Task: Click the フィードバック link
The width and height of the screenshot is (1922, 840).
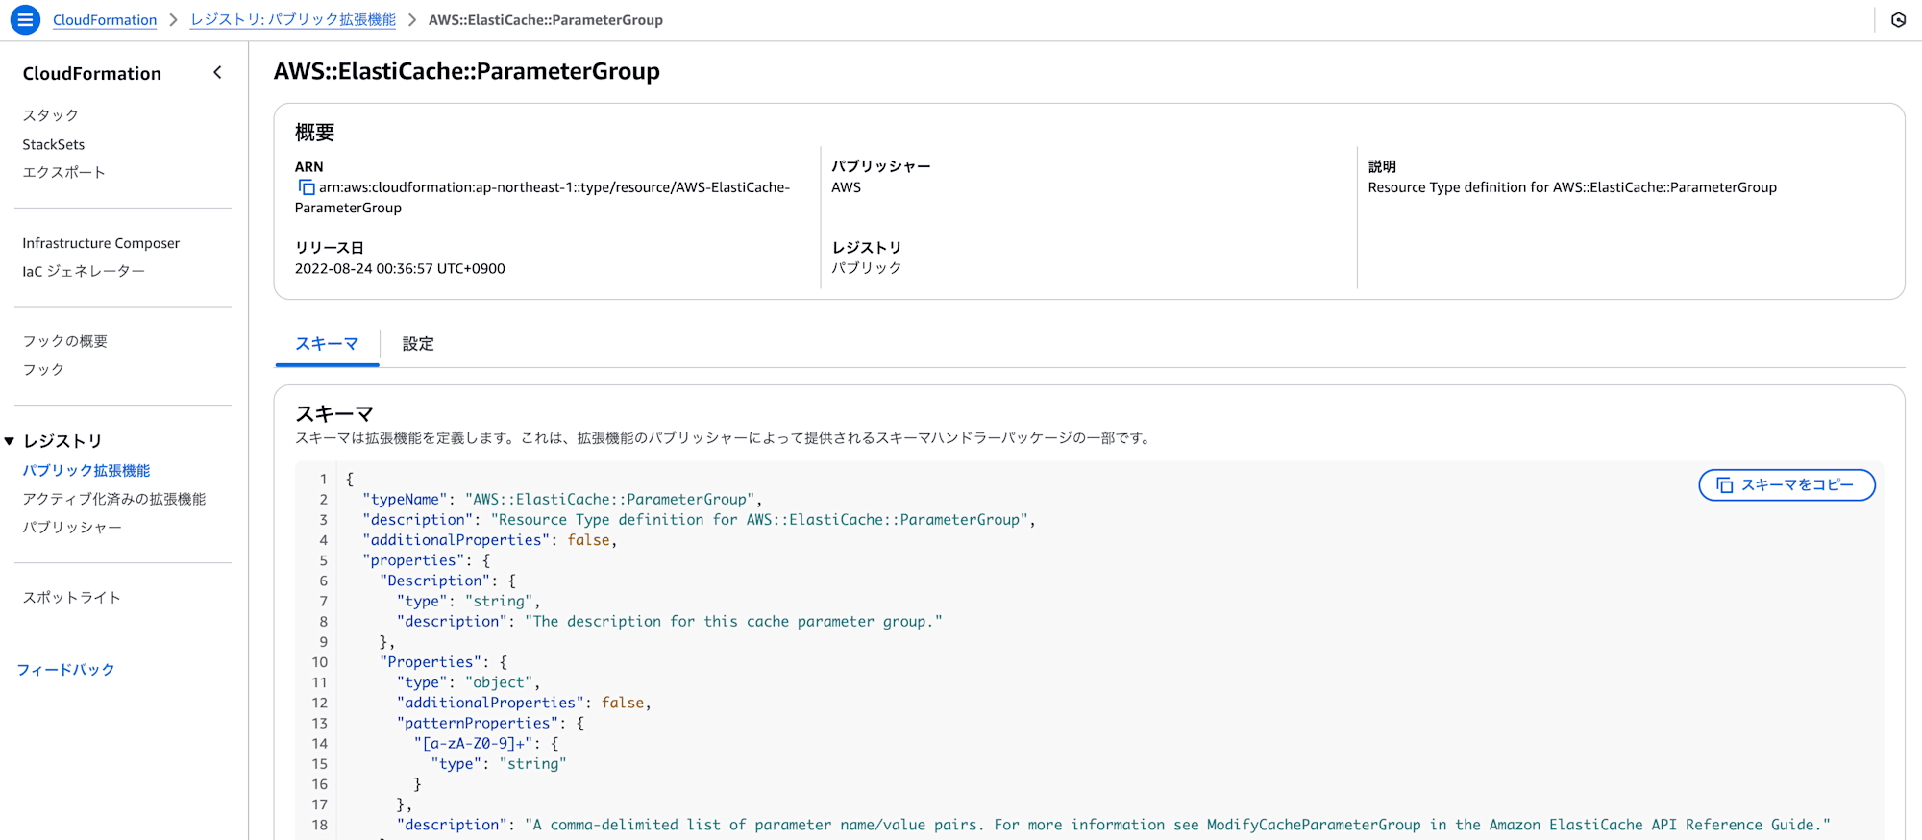Action: (65, 669)
